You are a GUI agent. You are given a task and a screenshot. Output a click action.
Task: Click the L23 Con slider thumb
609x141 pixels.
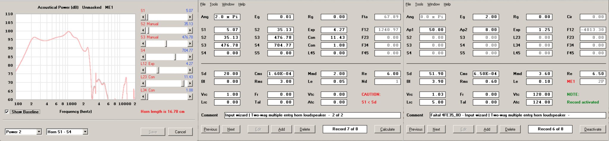pos(183,83)
